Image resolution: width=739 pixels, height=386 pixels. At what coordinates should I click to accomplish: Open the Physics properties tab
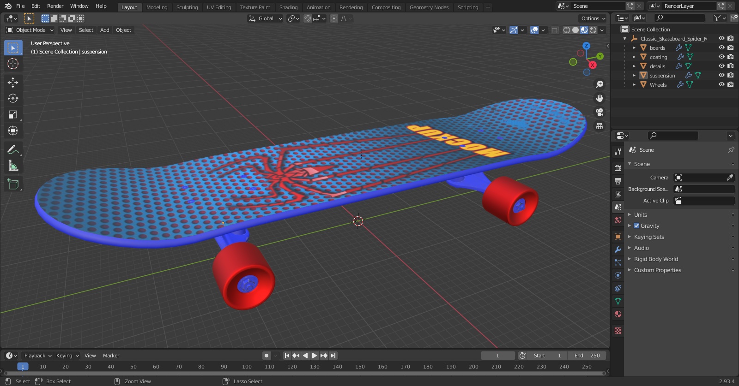tap(618, 275)
